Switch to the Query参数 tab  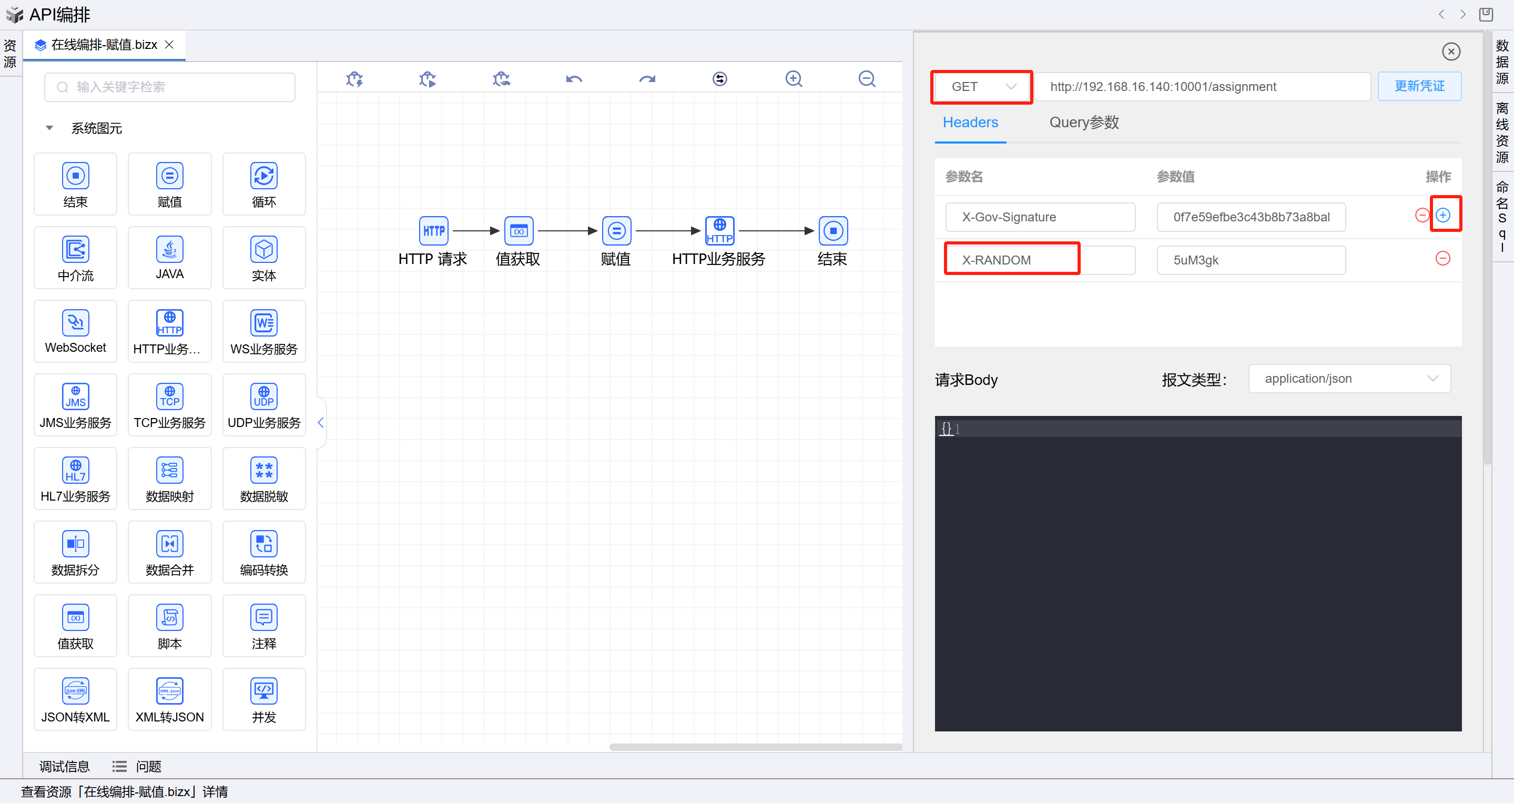coord(1083,122)
